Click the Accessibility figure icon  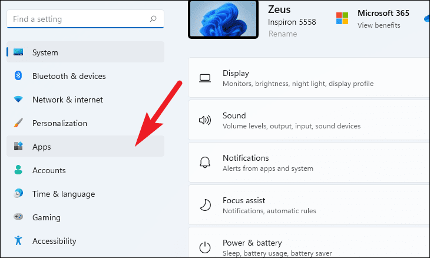[18, 240]
